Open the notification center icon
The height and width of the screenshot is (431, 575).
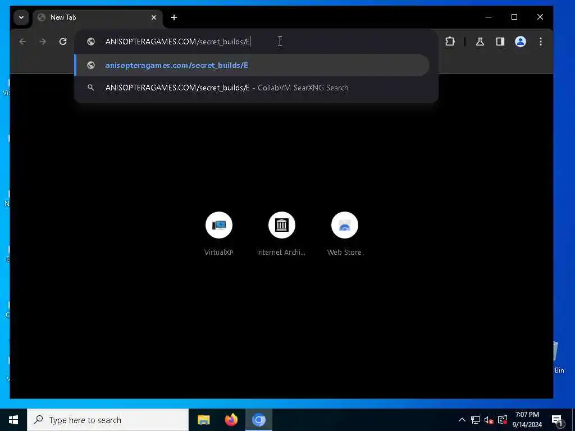(558, 420)
